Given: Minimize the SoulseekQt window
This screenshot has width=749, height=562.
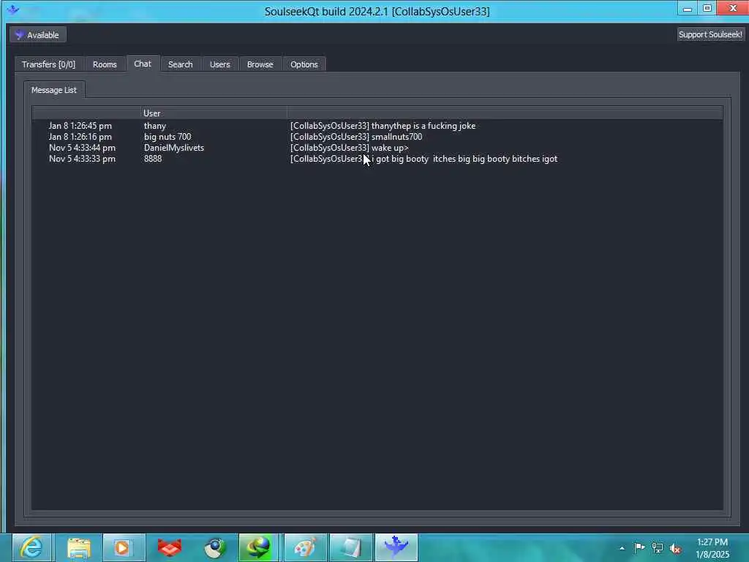Looking at the screenshot, I should tap(688, 8).
